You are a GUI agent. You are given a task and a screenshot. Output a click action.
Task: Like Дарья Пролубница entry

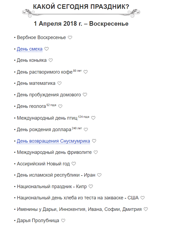63,221
